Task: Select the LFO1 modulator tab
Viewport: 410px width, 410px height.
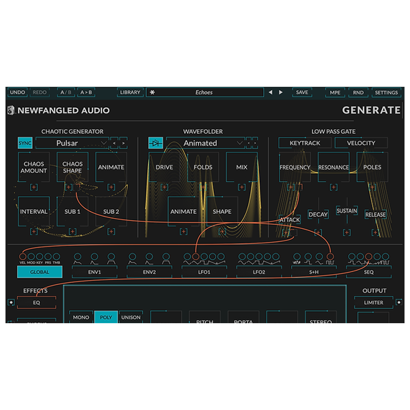Action: (203, 272)
